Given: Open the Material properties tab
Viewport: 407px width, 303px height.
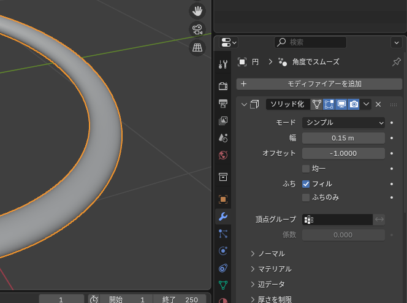Looking at the screenshot, I should point(223,300).
